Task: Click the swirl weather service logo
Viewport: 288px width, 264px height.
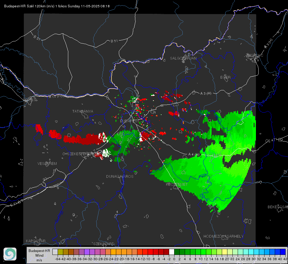Action: point(10,254)
